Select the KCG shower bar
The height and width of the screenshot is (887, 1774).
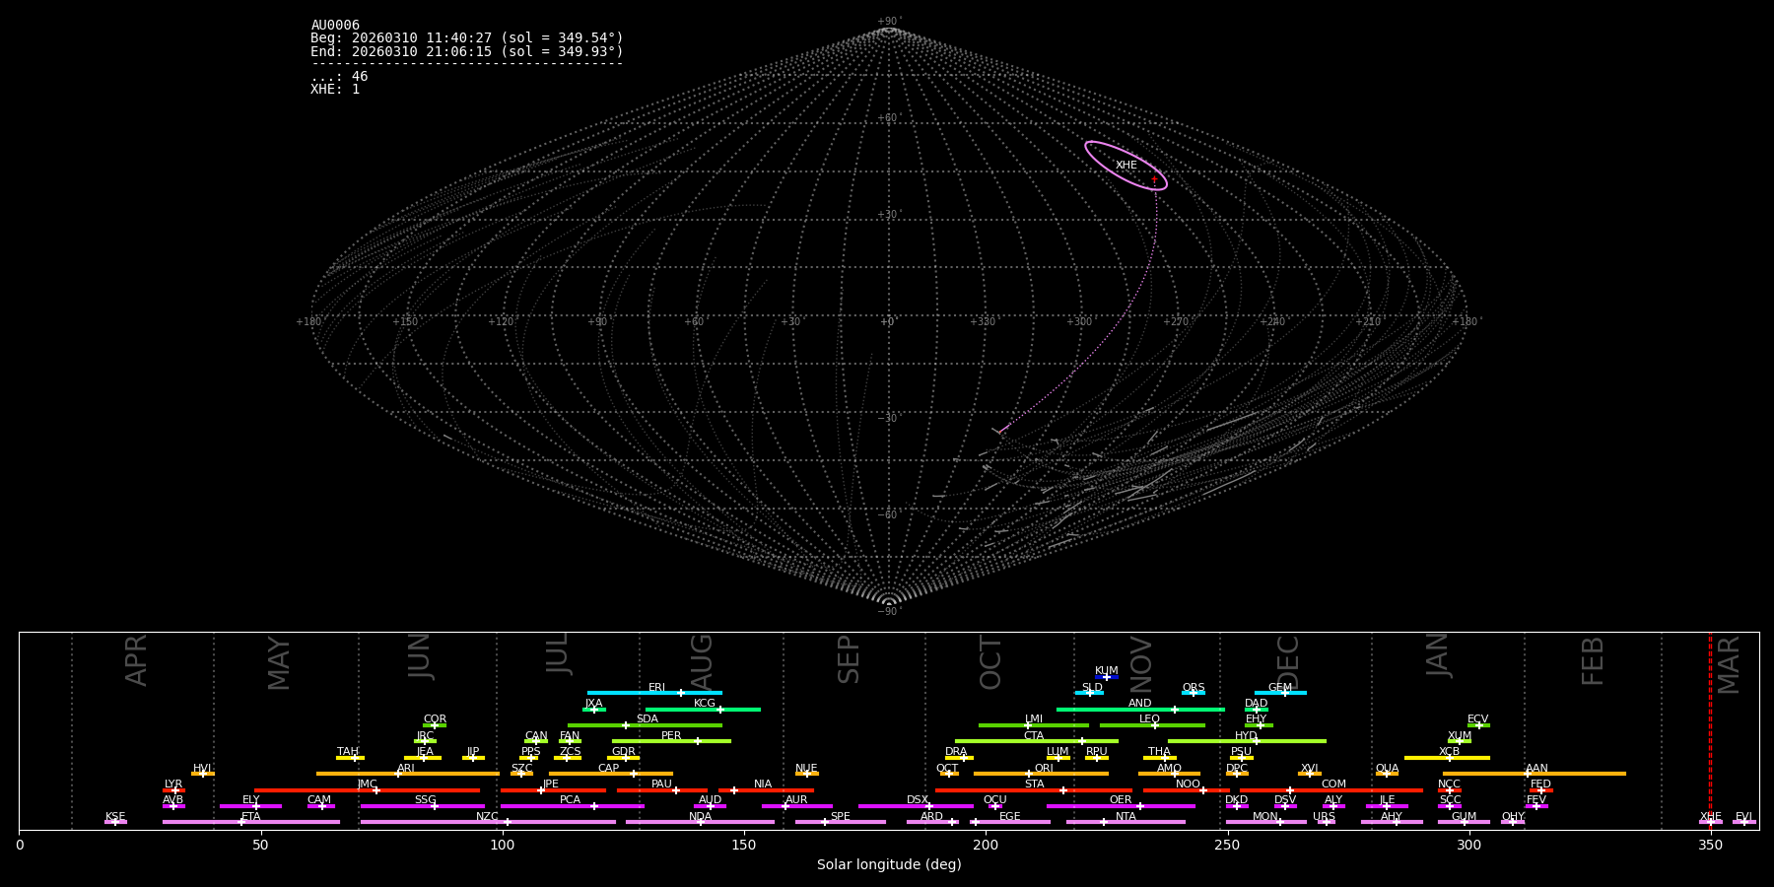point(703,709)
